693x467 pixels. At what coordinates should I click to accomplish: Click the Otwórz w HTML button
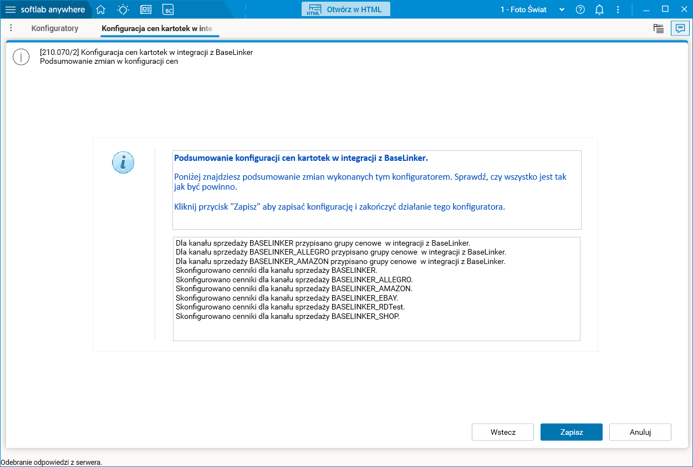(346, 9)
